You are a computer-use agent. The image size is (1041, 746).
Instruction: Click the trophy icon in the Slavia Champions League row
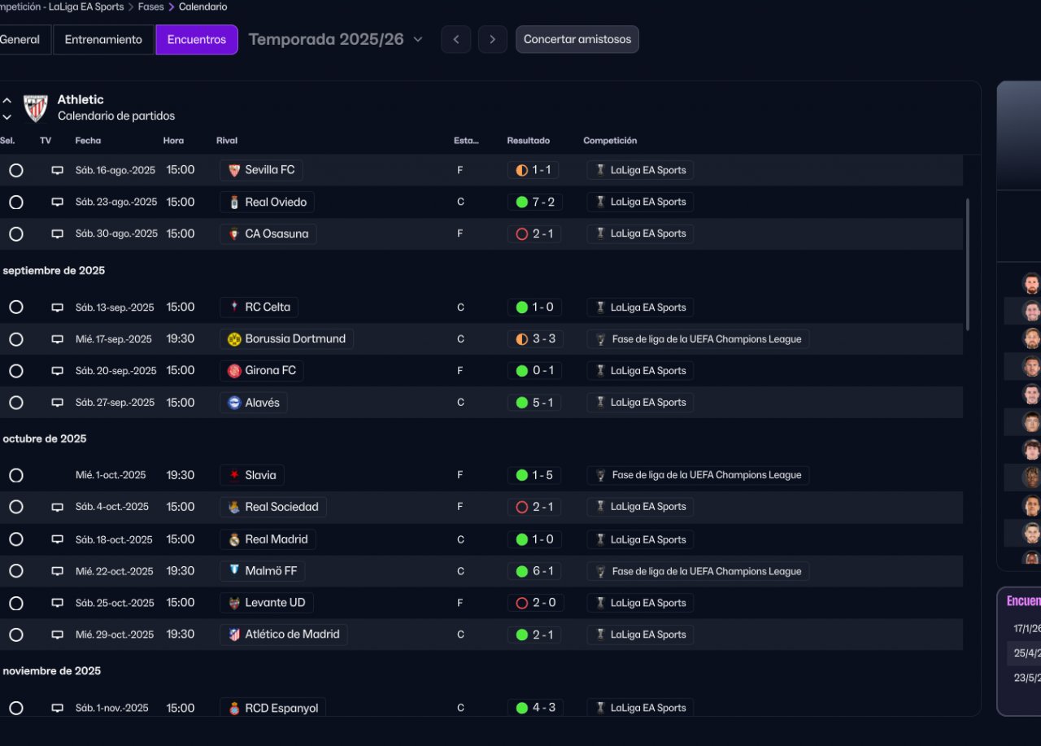pyautogui.click(x=600, y=475)
